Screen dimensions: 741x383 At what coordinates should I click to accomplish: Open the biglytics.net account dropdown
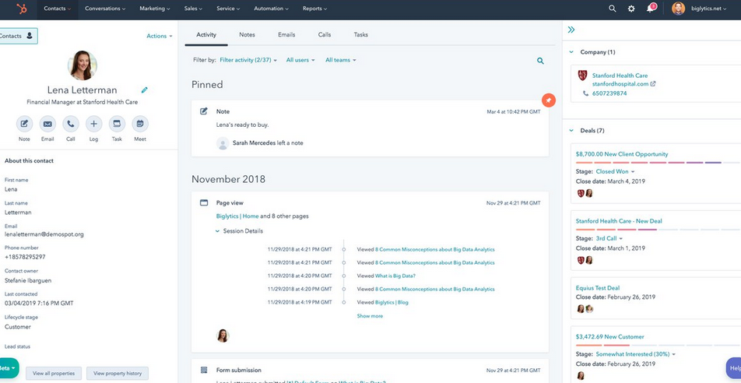708,9
